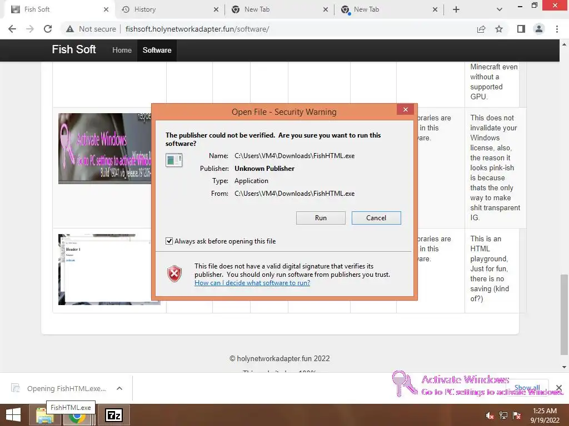Open 'How can I decide what software to run?'

[x=252, y=283]
